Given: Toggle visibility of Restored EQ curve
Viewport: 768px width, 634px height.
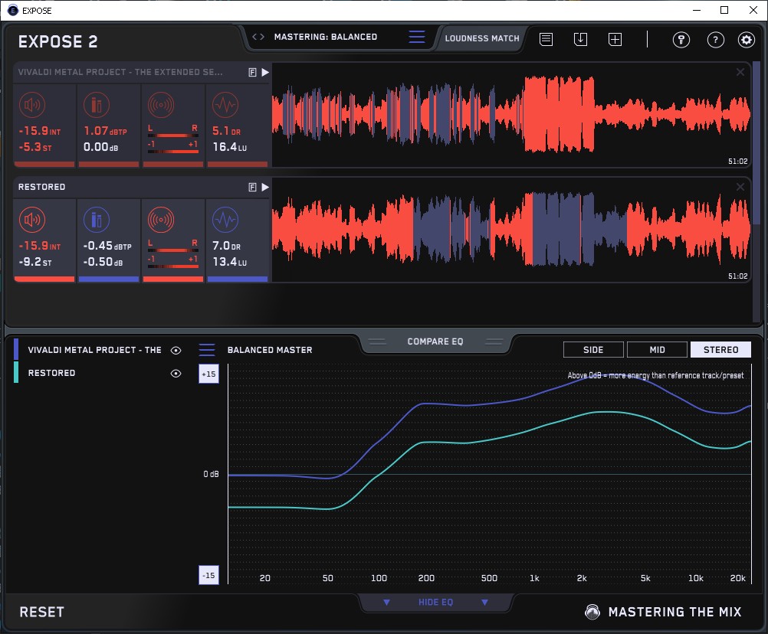Looking at the screenshot, I should coord(176,373).
